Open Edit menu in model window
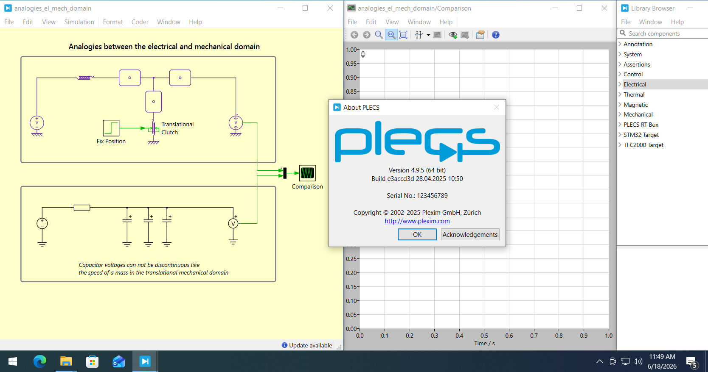 pos(28,22)
